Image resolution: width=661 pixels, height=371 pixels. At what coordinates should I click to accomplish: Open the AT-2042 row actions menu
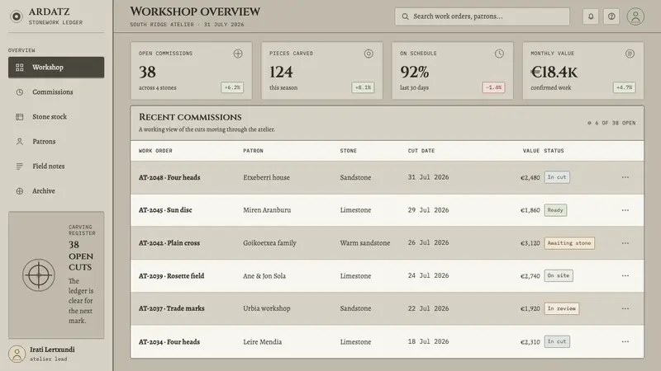click(625, 242)
